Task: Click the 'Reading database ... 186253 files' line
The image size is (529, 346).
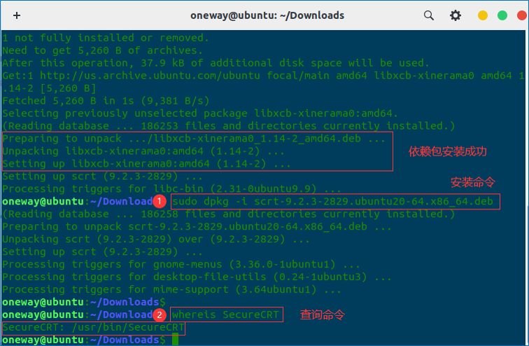Action: point(228,126)
